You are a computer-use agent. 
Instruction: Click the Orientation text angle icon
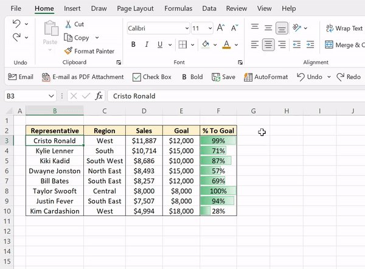click(x=297, y=28)
